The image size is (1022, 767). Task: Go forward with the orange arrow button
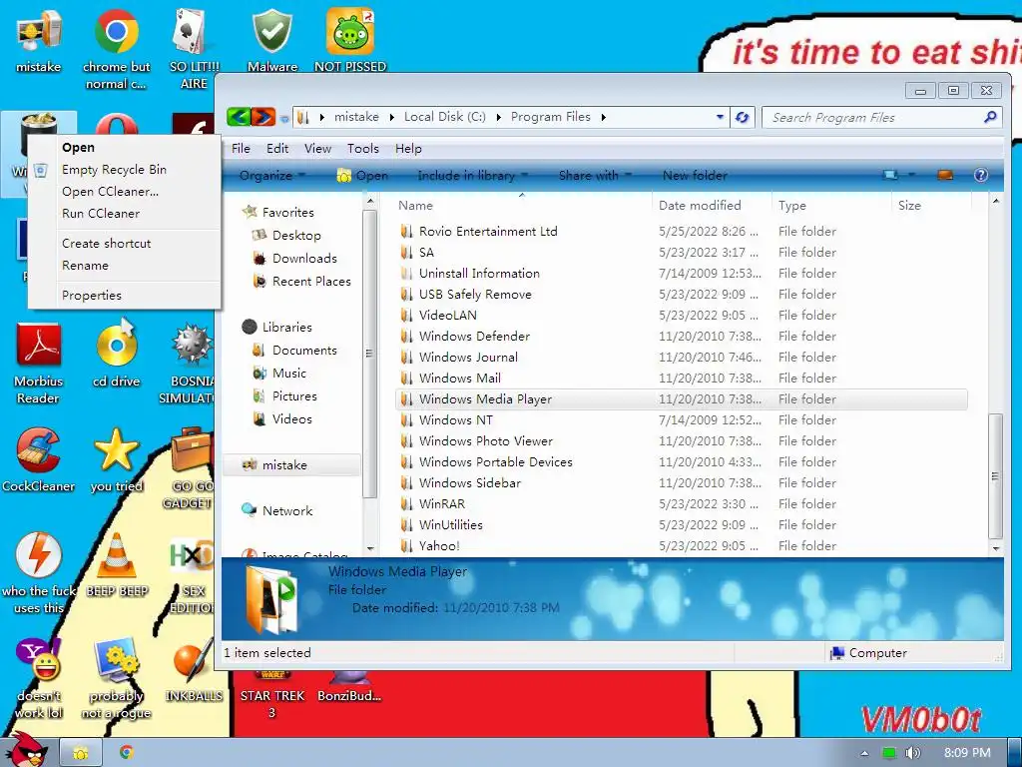point(263,117)
